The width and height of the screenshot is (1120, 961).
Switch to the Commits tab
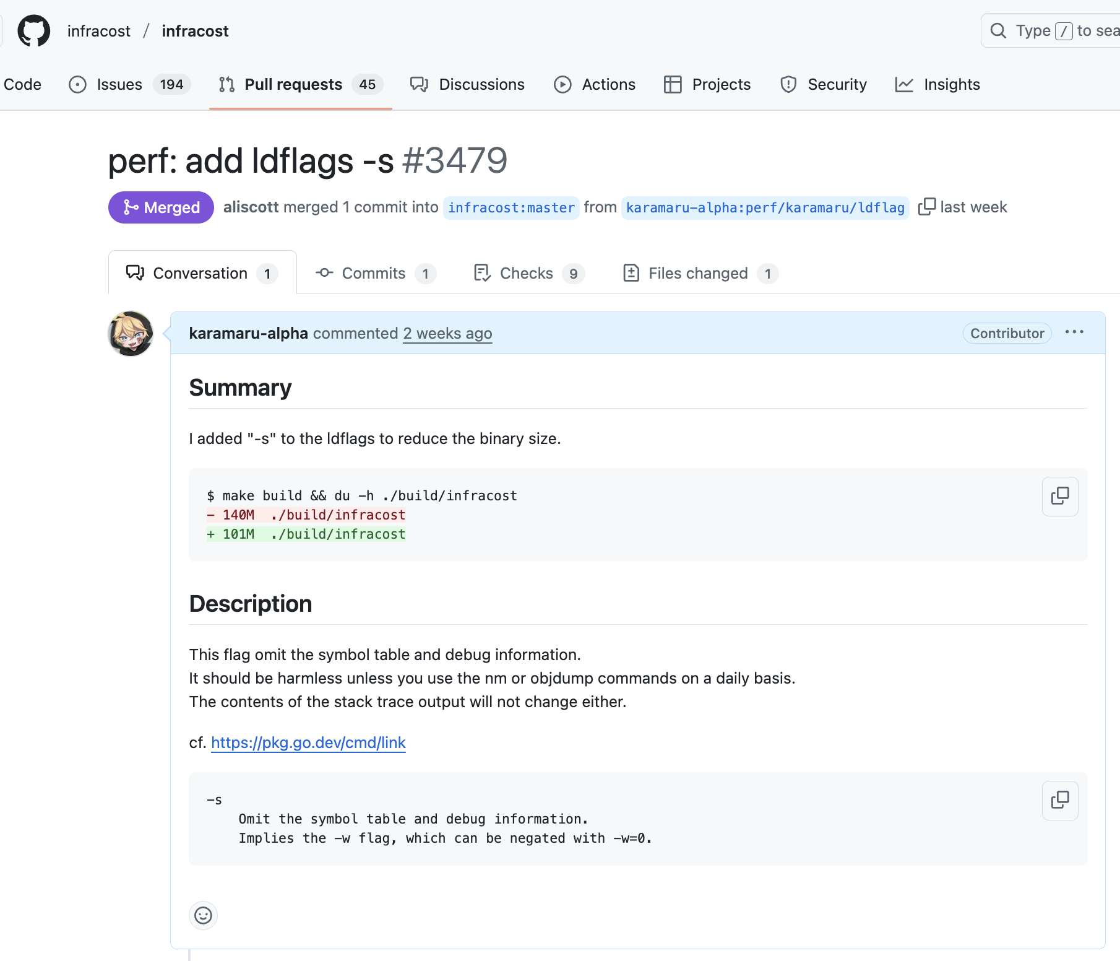[375, 273]
